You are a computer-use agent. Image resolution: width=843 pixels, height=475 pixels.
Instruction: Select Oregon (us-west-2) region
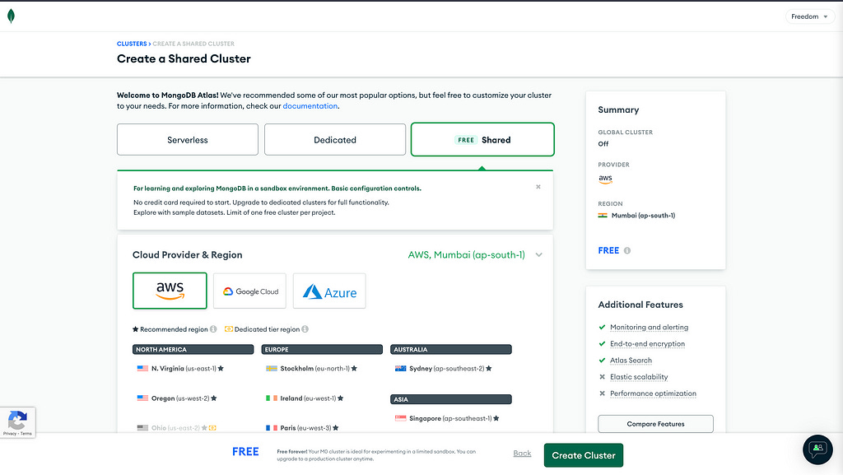(x=177, y=398)
